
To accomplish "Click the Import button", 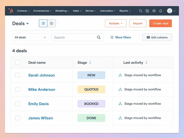I will click(138, 24).
